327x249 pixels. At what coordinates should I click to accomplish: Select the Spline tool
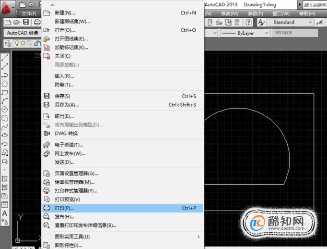pos(5,127)
